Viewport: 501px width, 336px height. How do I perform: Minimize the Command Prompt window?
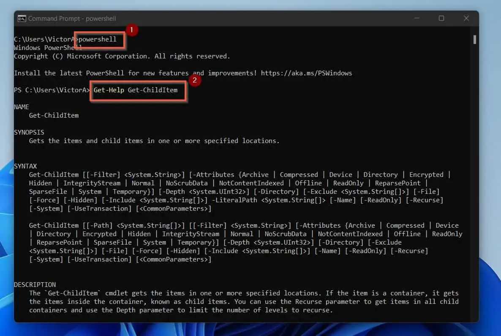[x=417, y=18]
